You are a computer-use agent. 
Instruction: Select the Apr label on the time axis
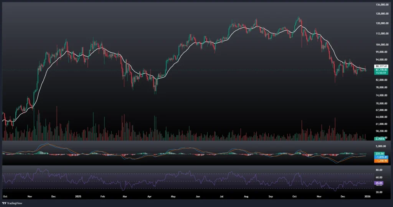pyautogui.click(x=149, y=196)
